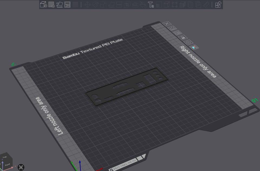Select the Move tool in the toolbar

coord(87,5)
